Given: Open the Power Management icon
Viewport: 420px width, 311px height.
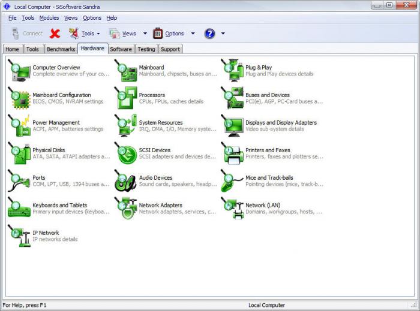Looking at the screenshot, I should click(19, 125).
